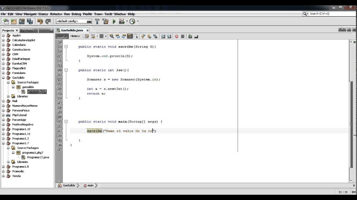The image size is (357, 200).
Task: Switch to the Services tab
Action: click(x=27, y=30)
